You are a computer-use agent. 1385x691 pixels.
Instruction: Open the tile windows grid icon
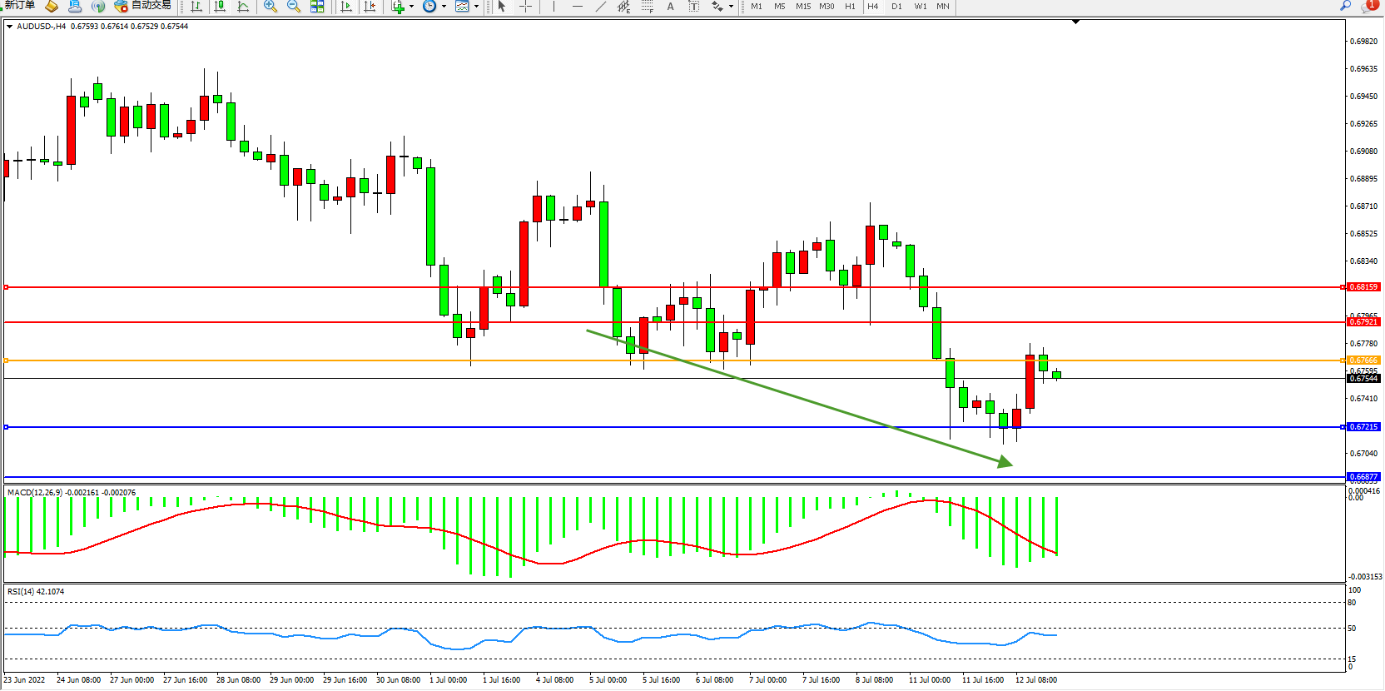coord(317,7)
